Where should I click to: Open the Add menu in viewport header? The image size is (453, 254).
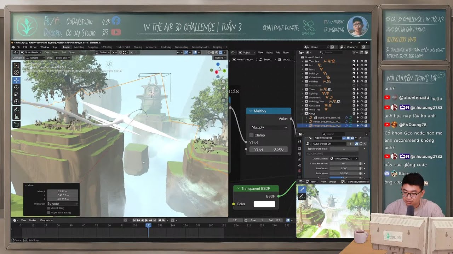(64, 52)
